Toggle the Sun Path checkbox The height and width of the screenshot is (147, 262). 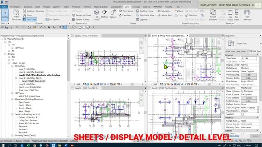pyautogui.click(x=242, y=114)
